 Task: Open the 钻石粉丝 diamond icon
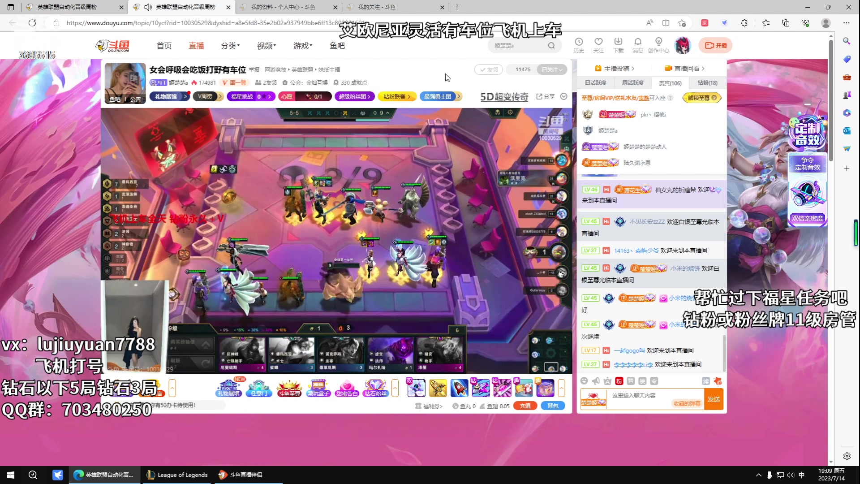376,388
